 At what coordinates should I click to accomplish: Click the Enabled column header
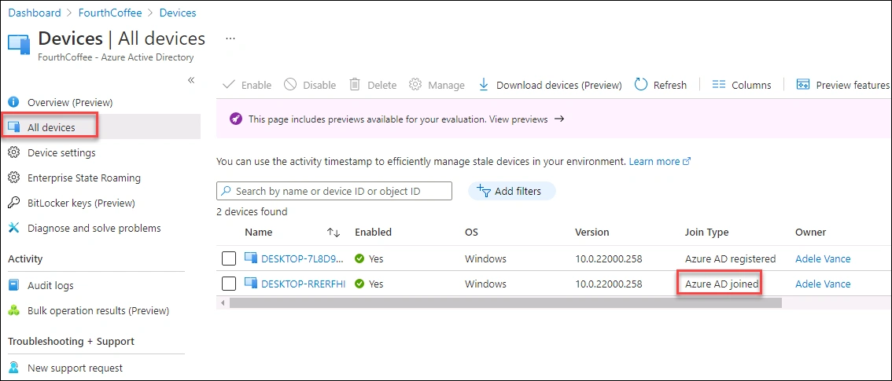(373, 233)
